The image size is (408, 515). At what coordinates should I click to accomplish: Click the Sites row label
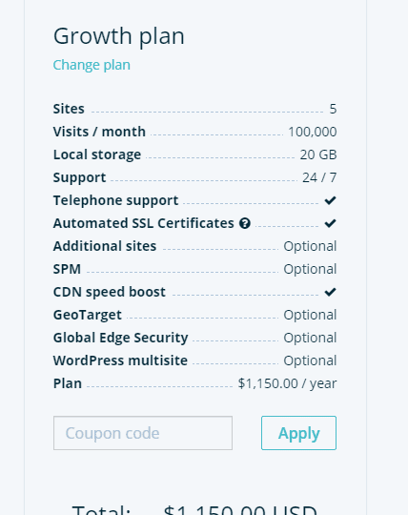(x=69, y=109)
